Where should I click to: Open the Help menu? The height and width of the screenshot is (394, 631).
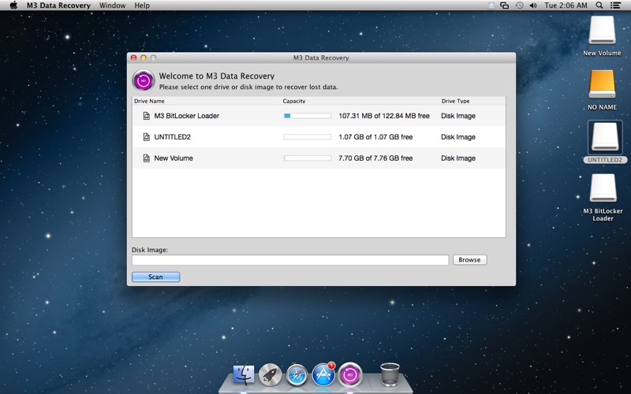point(142,6)
